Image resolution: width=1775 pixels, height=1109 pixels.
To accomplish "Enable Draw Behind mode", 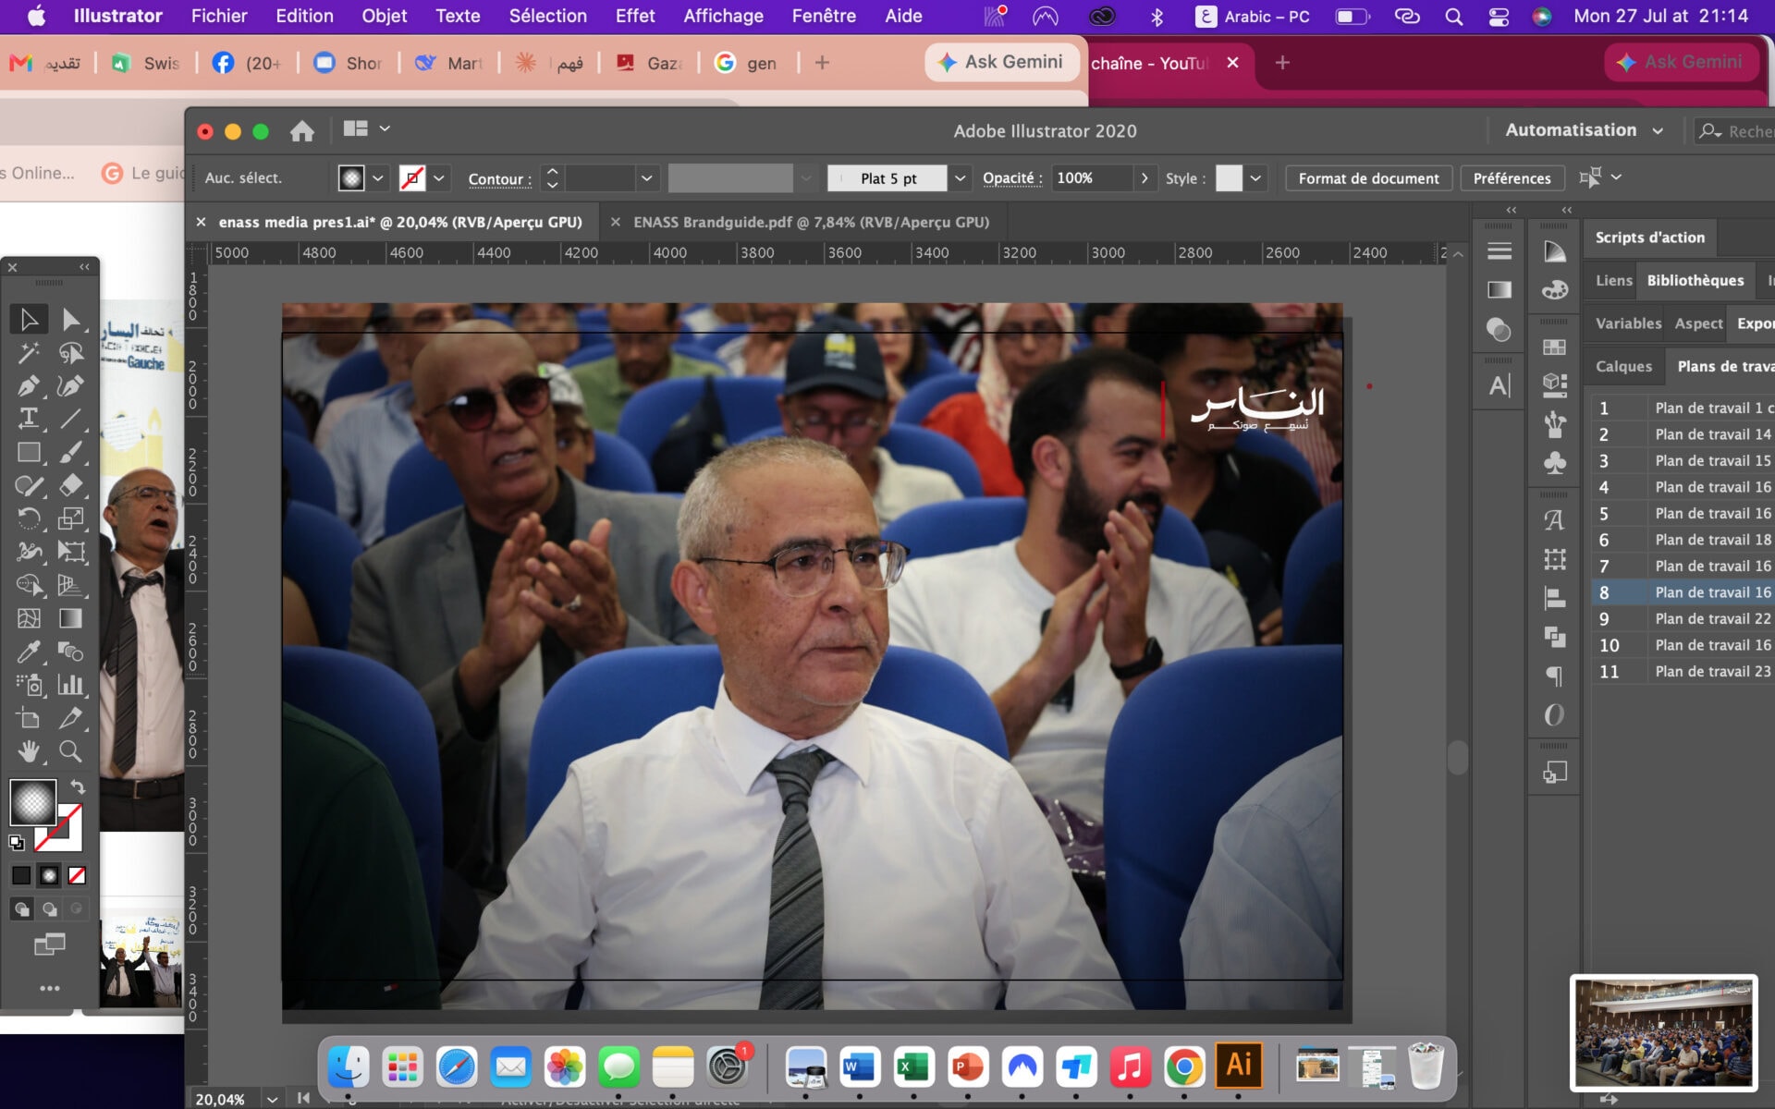I will 49,909.
